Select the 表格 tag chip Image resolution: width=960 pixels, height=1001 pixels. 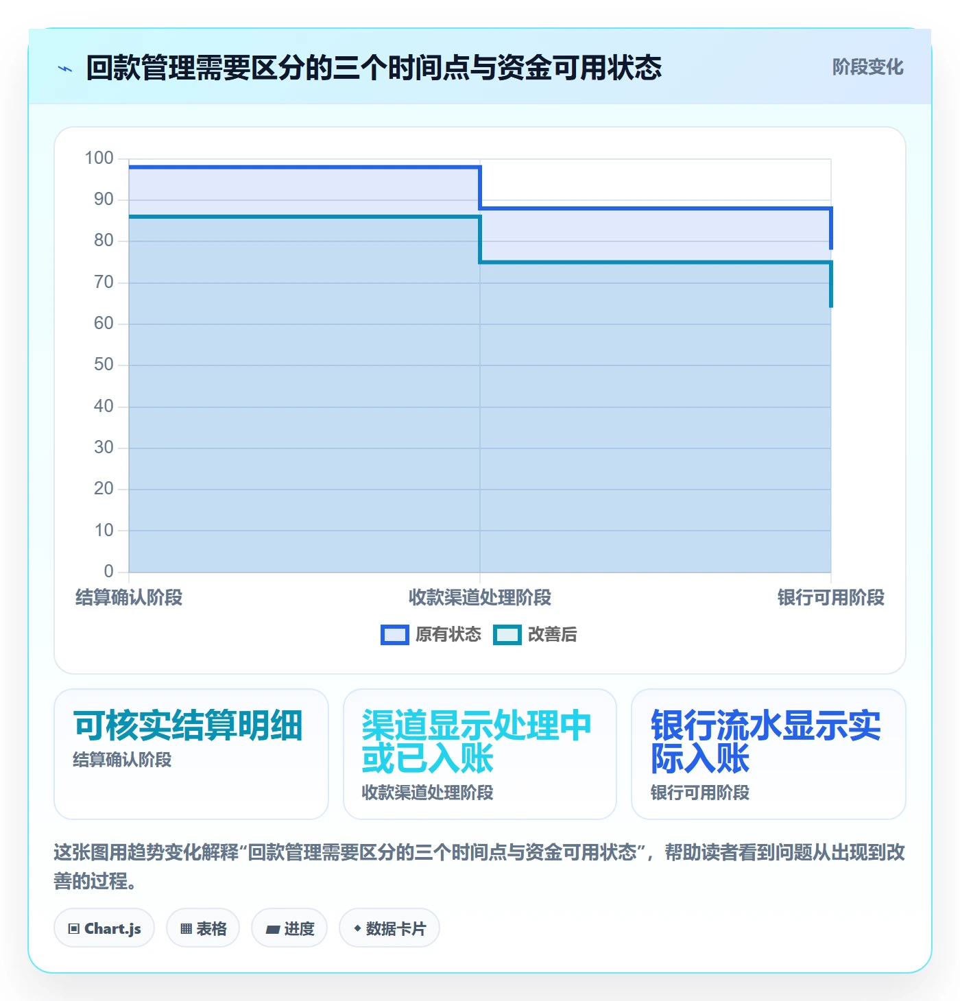(x=203, y=928)
